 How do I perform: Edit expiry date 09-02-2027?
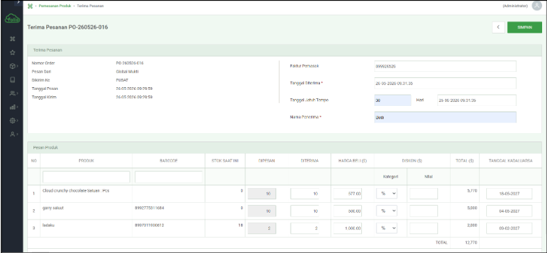pyautogui.click(x=509, y=228)
